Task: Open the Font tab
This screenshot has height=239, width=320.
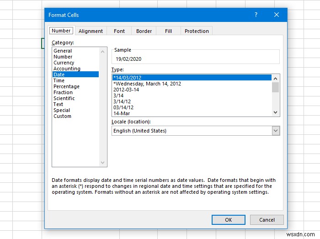Action: pyautogui.click(x=119, y=31)
